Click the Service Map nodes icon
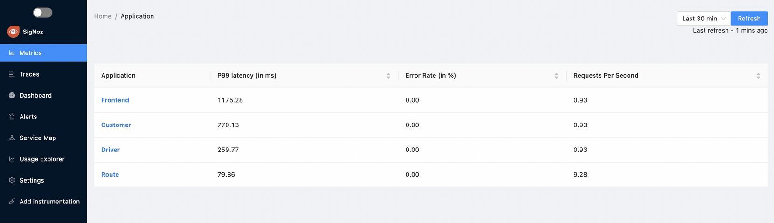Viewport: 774px width, 223px height. coord(12,138)
